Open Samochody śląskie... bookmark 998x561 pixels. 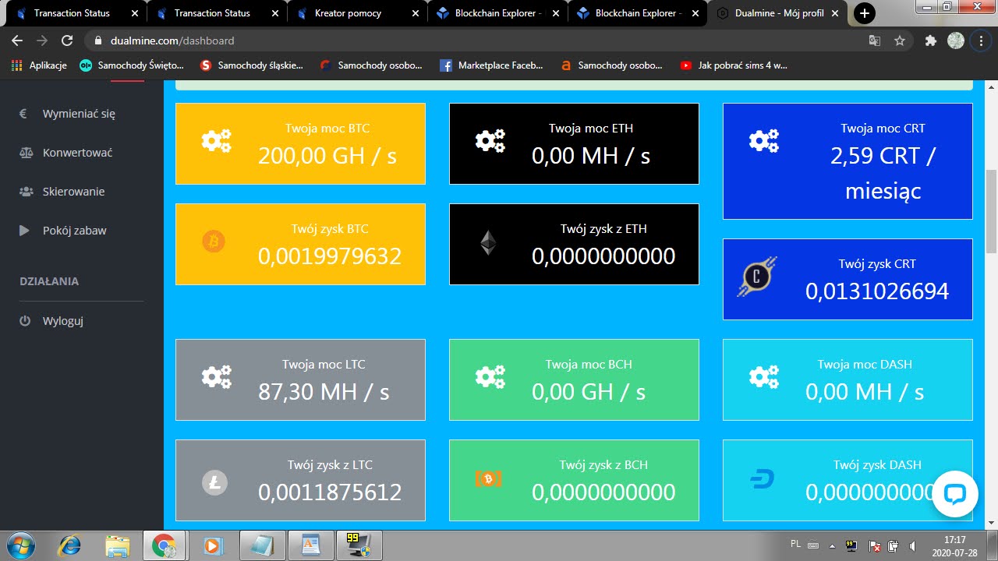coord(251,65)
